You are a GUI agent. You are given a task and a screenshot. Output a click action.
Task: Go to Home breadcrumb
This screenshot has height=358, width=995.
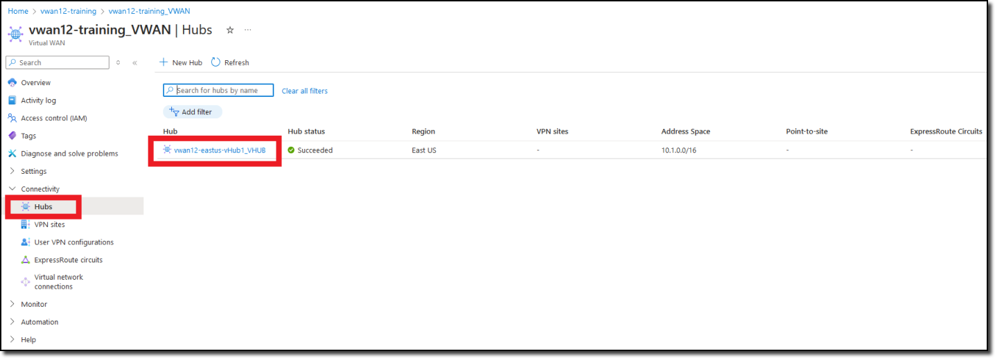pos(18,11)
